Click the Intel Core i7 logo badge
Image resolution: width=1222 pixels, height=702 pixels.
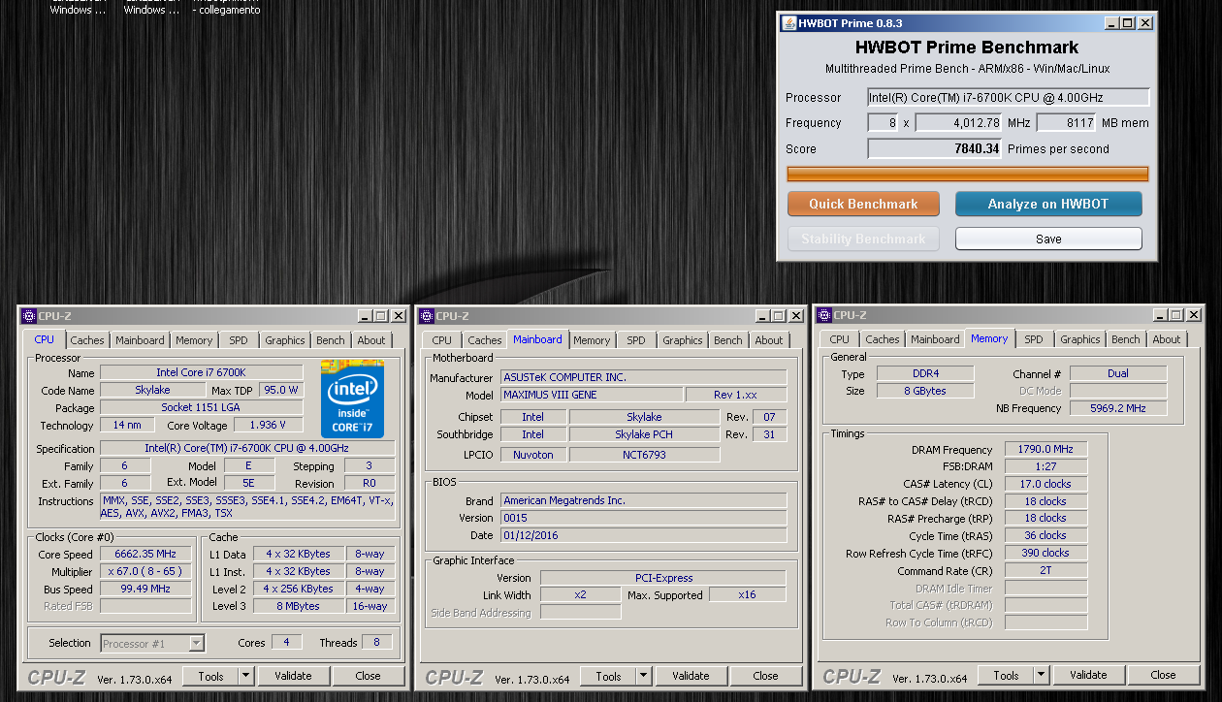coord(352,399)
